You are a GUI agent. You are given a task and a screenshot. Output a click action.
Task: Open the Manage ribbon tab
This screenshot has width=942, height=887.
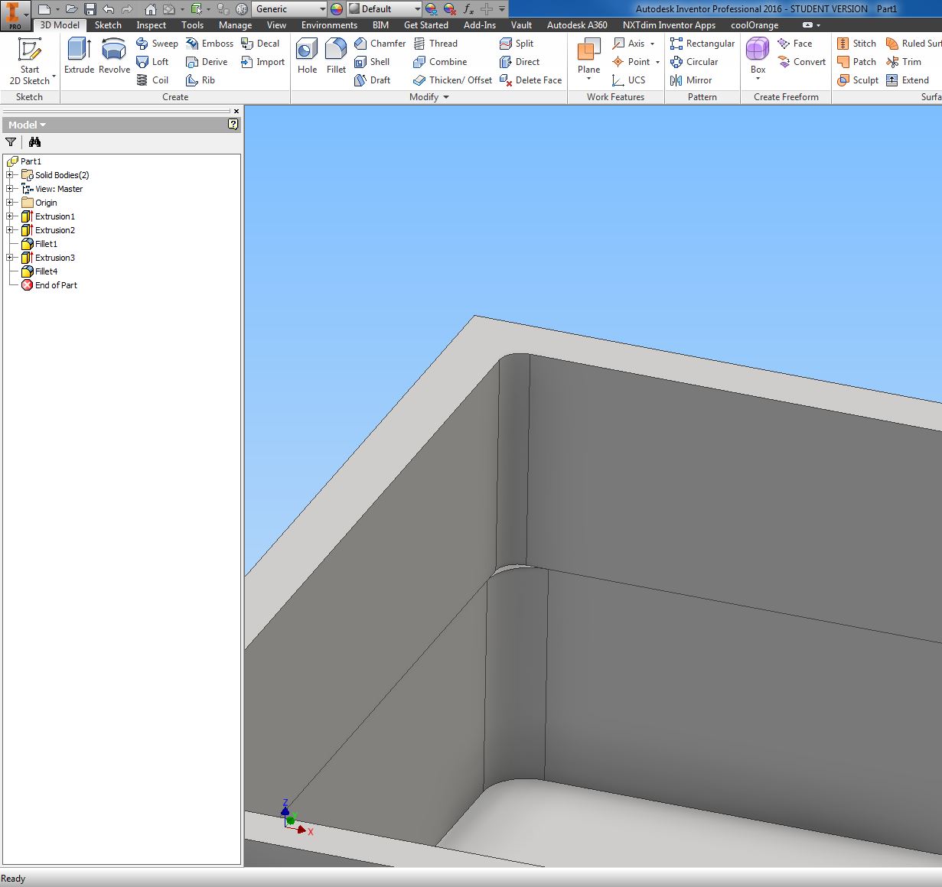point(235,25)
